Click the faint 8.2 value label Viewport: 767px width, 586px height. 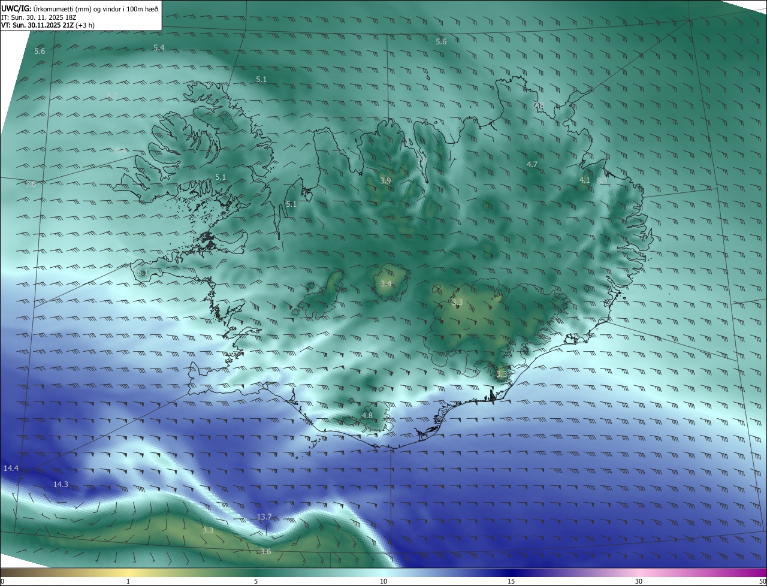coord(112,96)
